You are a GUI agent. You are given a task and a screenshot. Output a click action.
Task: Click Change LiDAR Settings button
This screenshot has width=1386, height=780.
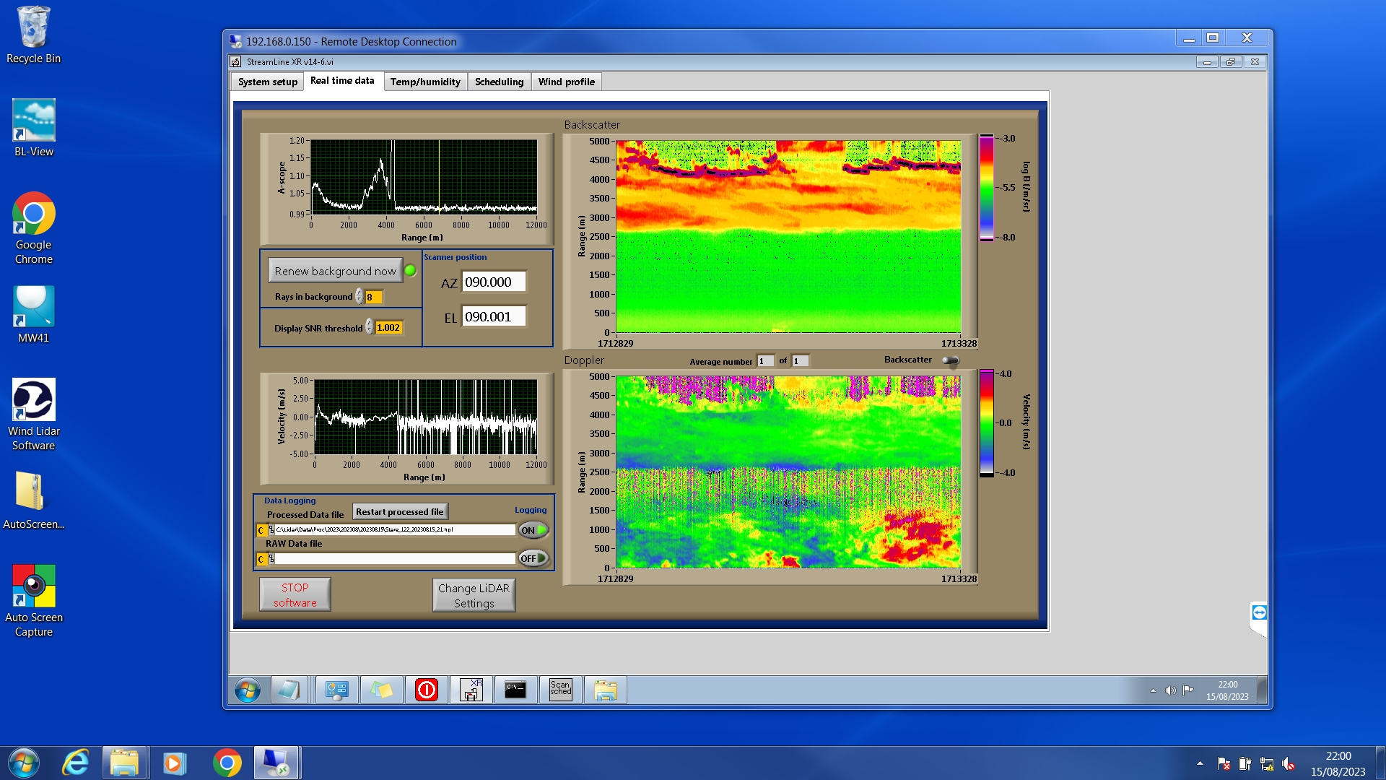474,595
